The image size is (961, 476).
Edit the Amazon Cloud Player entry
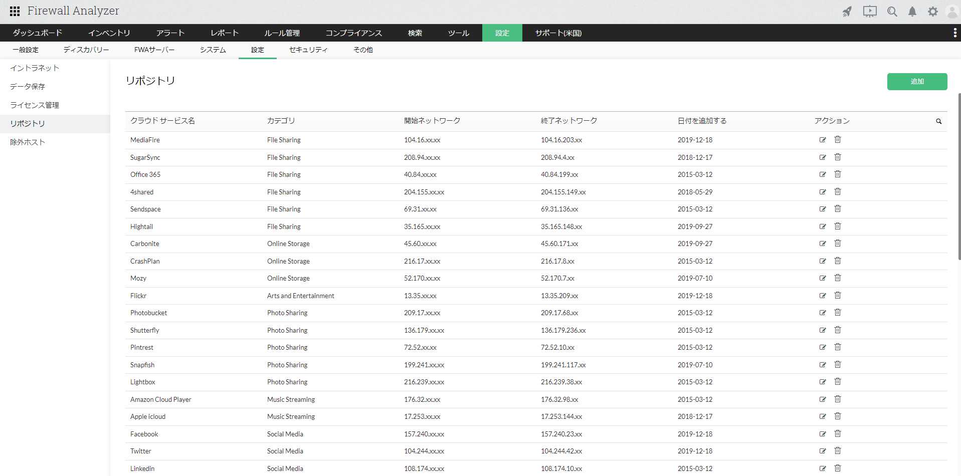[x=823, y=399]
